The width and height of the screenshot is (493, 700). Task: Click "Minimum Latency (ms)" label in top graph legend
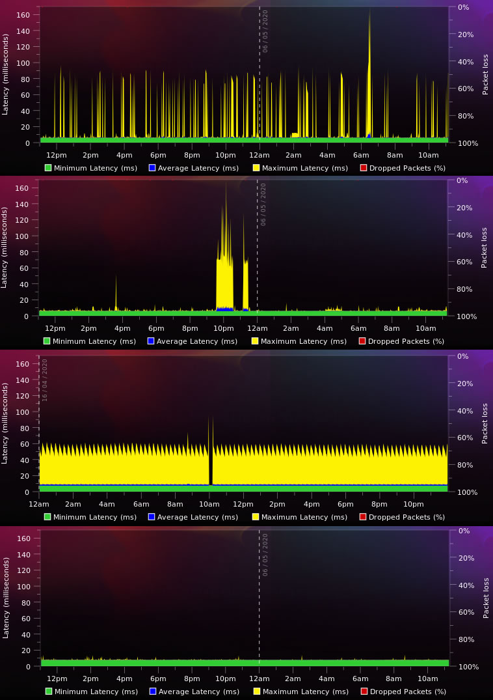(96, 168)
